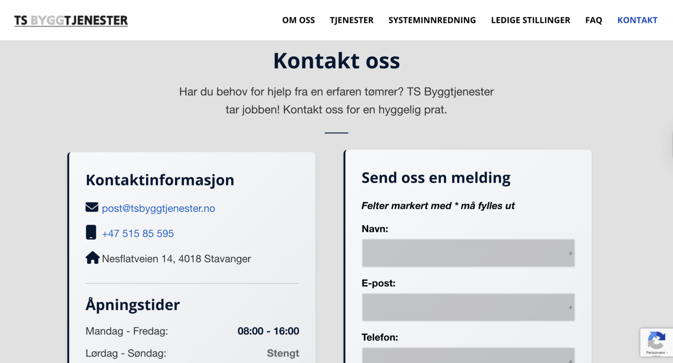Click the mobile phone icon
Viewport: 673px width, 363px height.
(x=91, y=232)
